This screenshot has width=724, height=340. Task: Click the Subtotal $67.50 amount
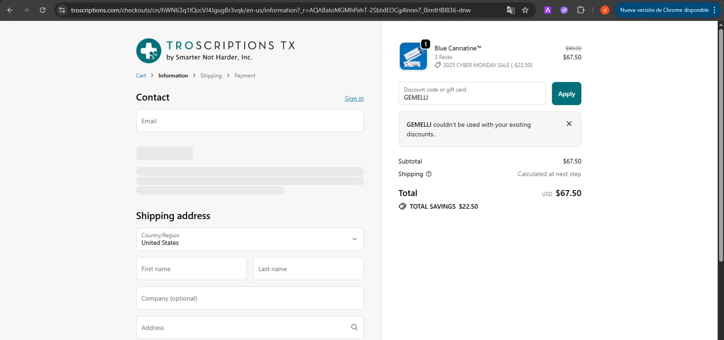point(572,162)
